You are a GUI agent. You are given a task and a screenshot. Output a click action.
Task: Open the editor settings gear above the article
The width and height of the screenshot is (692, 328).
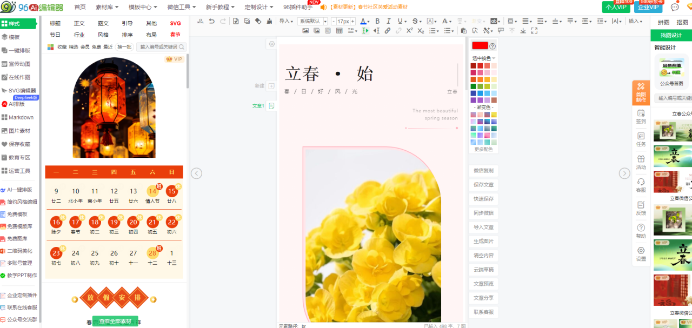coord(271,44)
